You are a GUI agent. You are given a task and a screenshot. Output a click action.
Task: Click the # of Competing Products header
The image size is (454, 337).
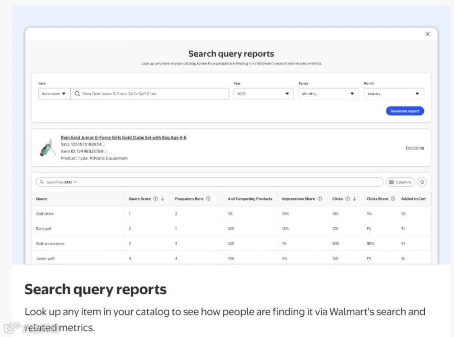250,199
